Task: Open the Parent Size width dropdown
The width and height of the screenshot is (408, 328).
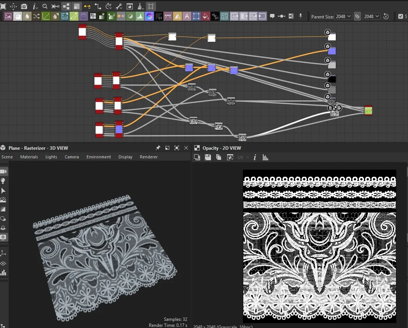Action: tap(343, 17)
